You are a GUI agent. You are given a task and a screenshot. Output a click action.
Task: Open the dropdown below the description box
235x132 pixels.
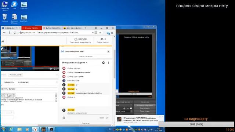point(7,112)
